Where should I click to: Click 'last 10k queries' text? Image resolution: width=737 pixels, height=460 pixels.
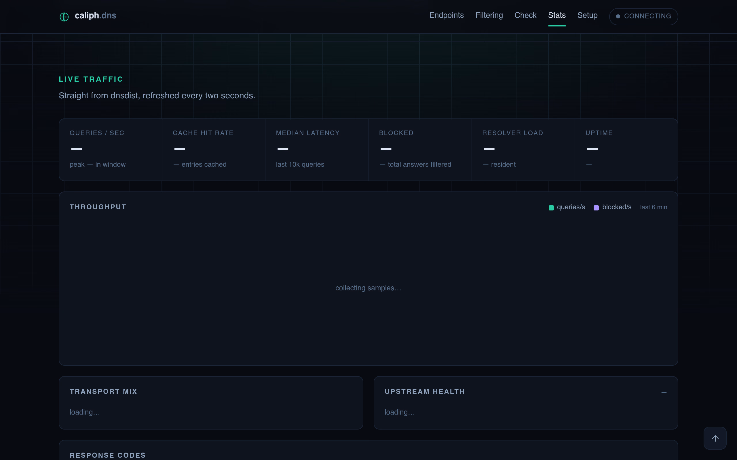[300, 164]
